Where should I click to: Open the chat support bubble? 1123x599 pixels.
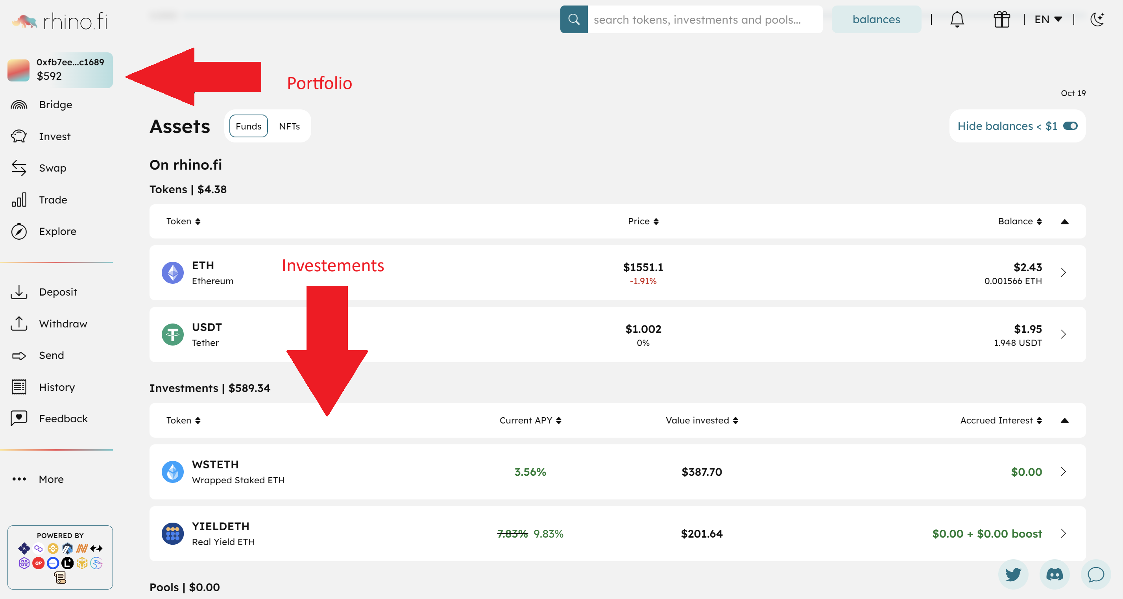(1095, 574)
